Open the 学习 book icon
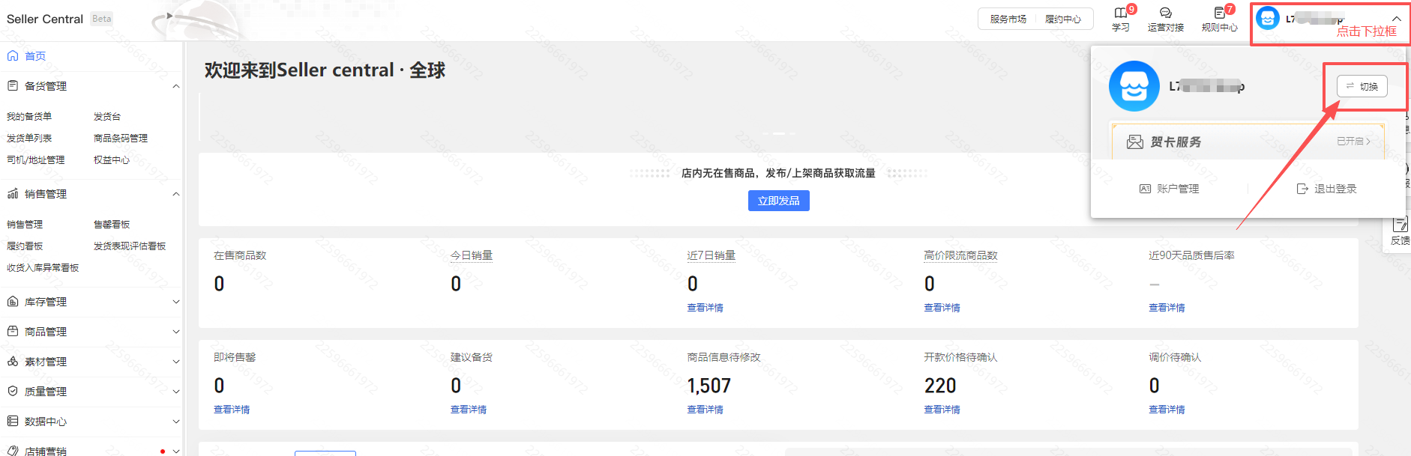Image resolution: width=1411 pixels, height=456 pixels. point(1120,13)
